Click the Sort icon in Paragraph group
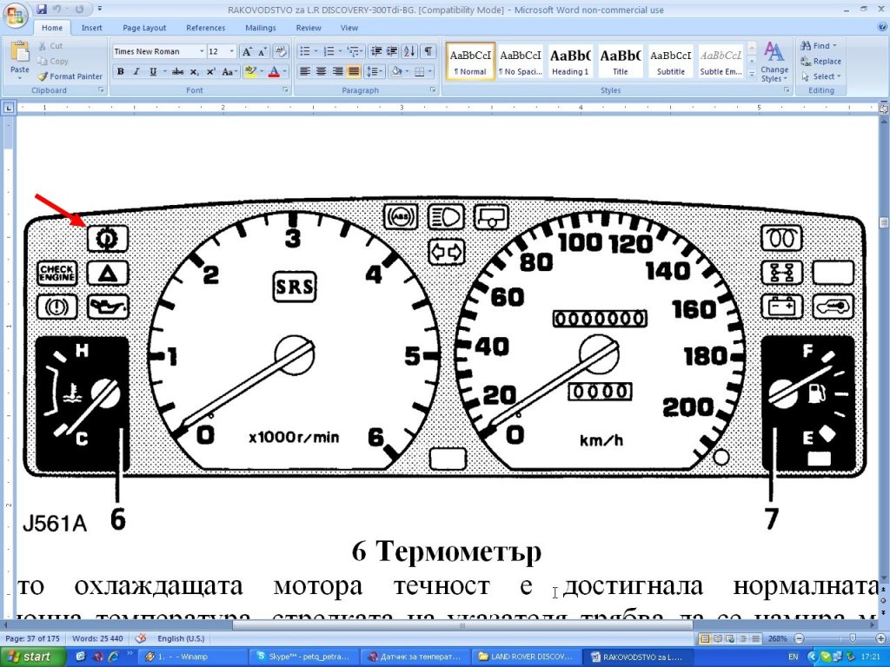 (409, 52)
